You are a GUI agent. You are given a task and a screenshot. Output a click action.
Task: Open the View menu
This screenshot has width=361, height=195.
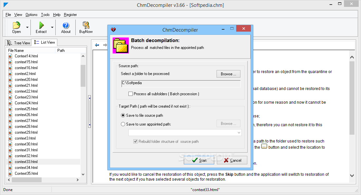tap(18, 15)
